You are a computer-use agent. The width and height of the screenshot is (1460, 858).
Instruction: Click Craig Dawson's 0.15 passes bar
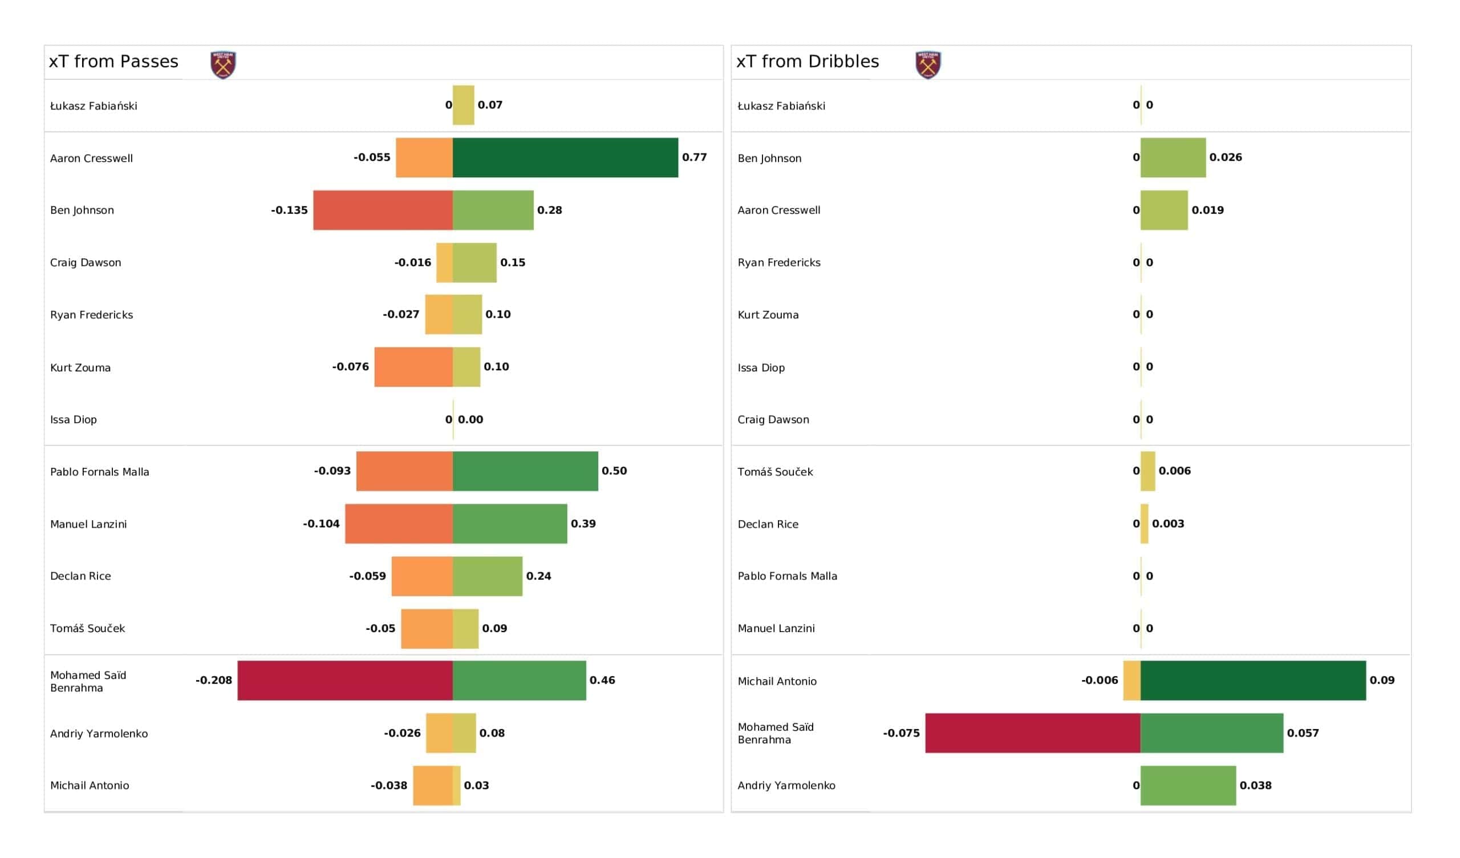coord(474,262)
